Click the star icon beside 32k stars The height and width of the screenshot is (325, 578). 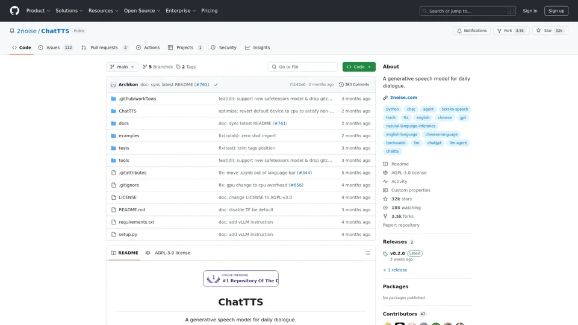point(385,199)
